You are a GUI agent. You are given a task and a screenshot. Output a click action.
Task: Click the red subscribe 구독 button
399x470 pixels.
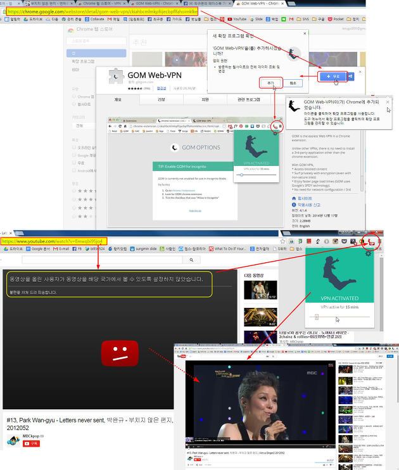pyautogui.click(x=31, y=443)
